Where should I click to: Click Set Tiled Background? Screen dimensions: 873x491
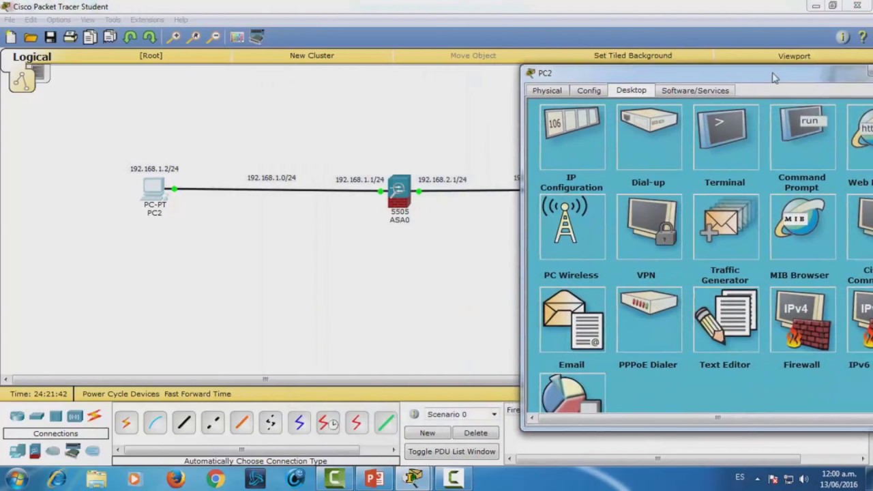tap(632, 55)
